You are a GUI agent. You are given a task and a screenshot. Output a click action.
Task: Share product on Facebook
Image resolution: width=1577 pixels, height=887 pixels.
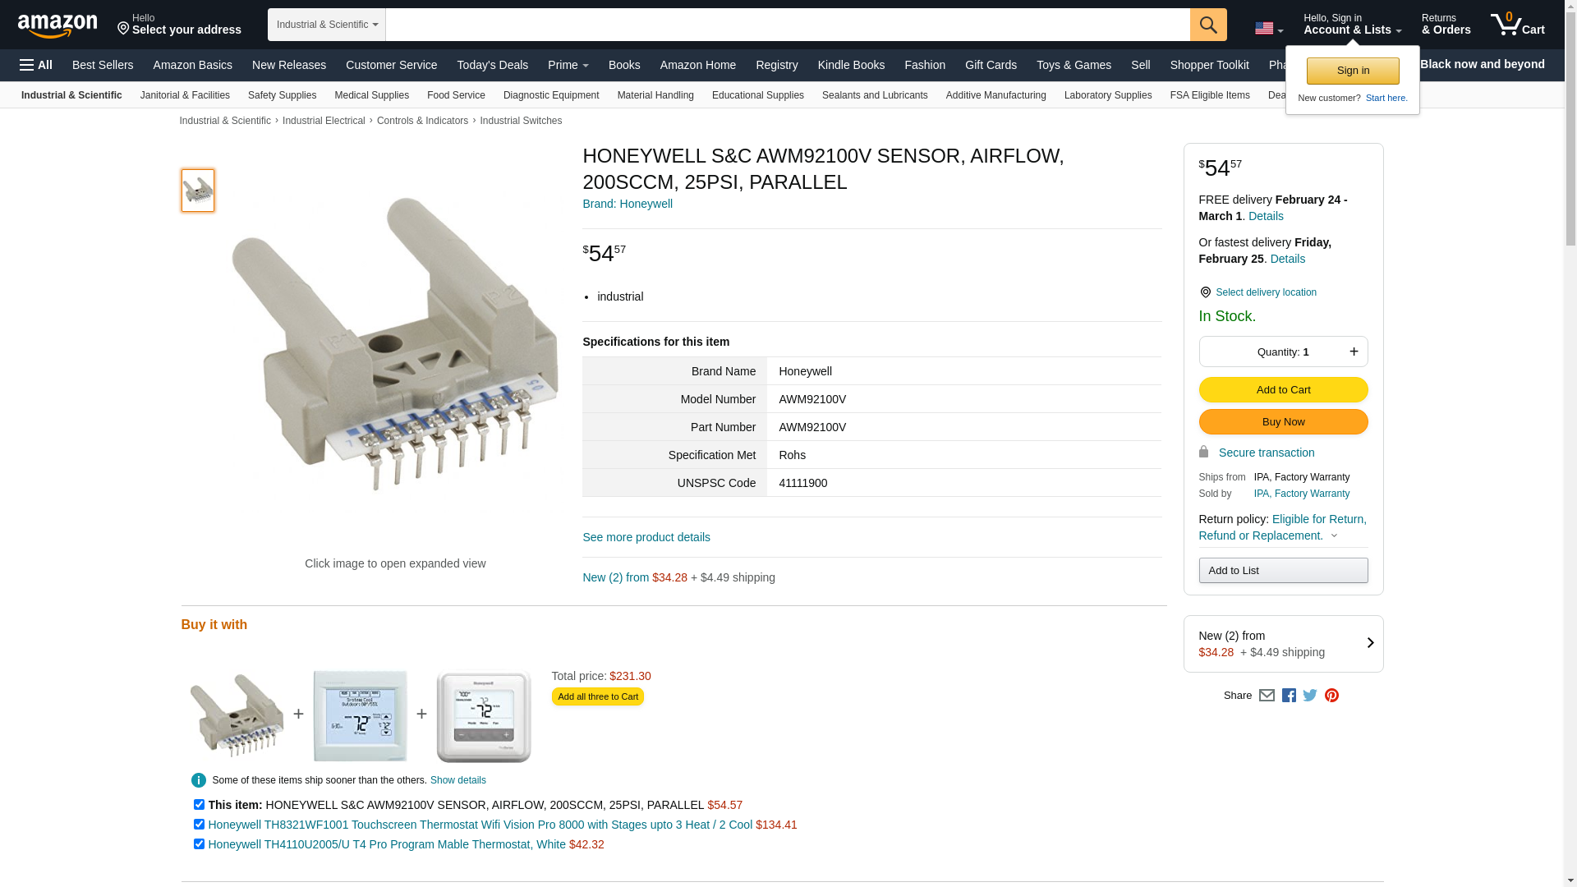coord(1289,696)
